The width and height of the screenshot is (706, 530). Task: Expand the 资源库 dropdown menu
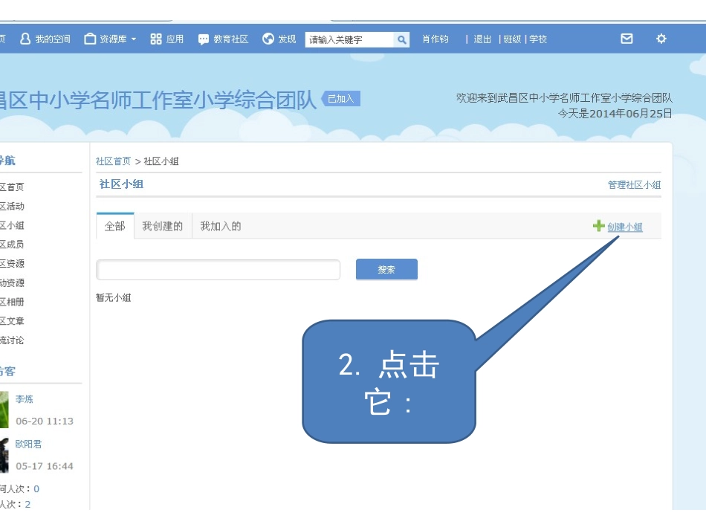[x=110, y=39]
